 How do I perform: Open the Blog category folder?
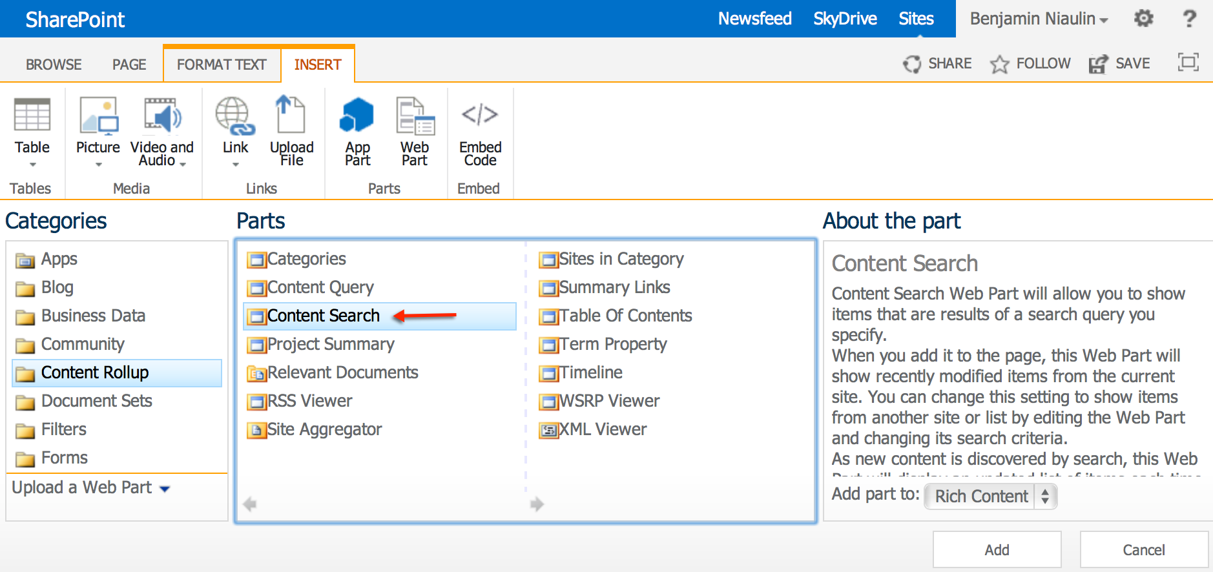pos(45,287)
